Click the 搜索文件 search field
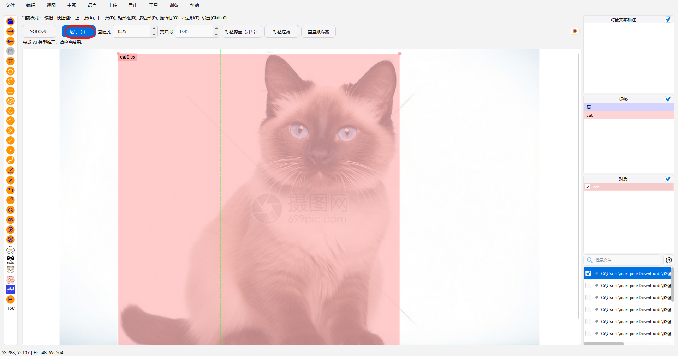The height and width of the screenshot is (356, 678). pyautogui.click(x=622, y=260)
